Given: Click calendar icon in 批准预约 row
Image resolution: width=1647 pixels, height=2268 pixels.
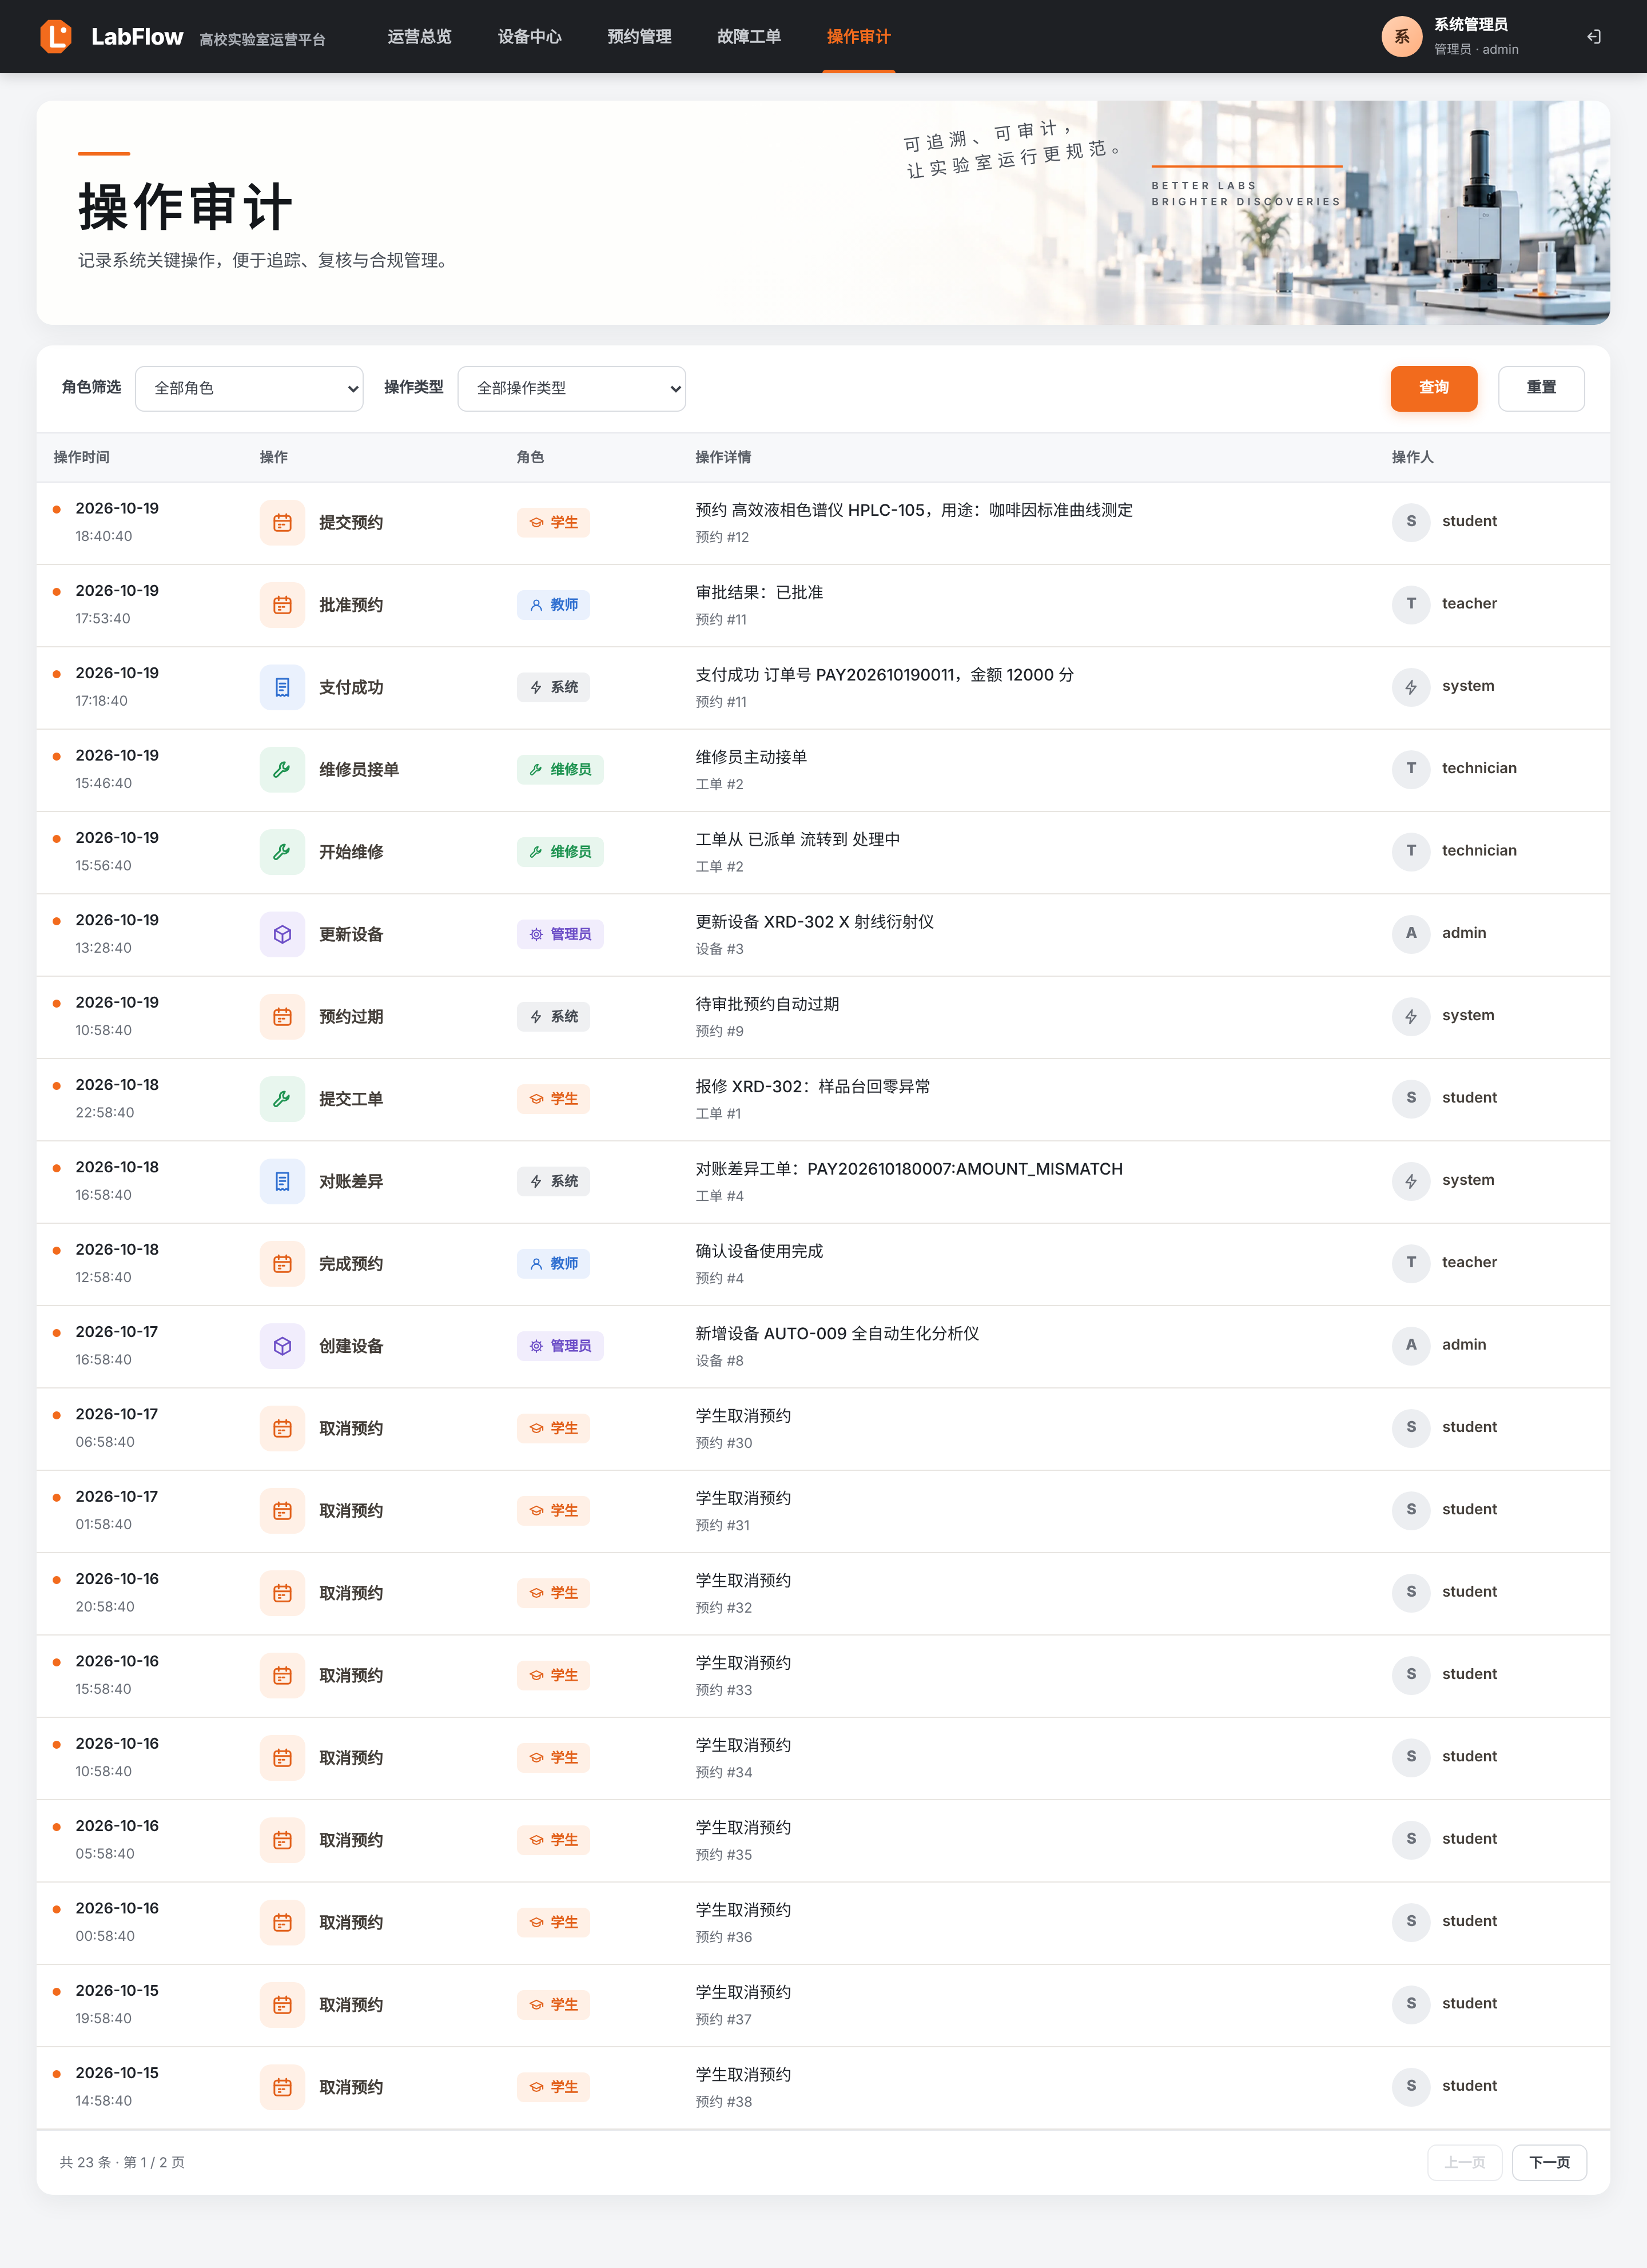Looking at the screenshot, I should [x=282, y=605].
